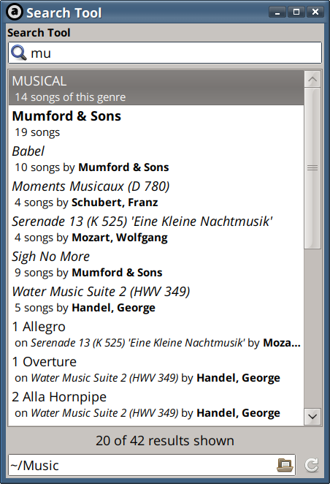Click the results list scrollbar thumb
The height and width of the screenshot is (484, 330).
[312, 168]
